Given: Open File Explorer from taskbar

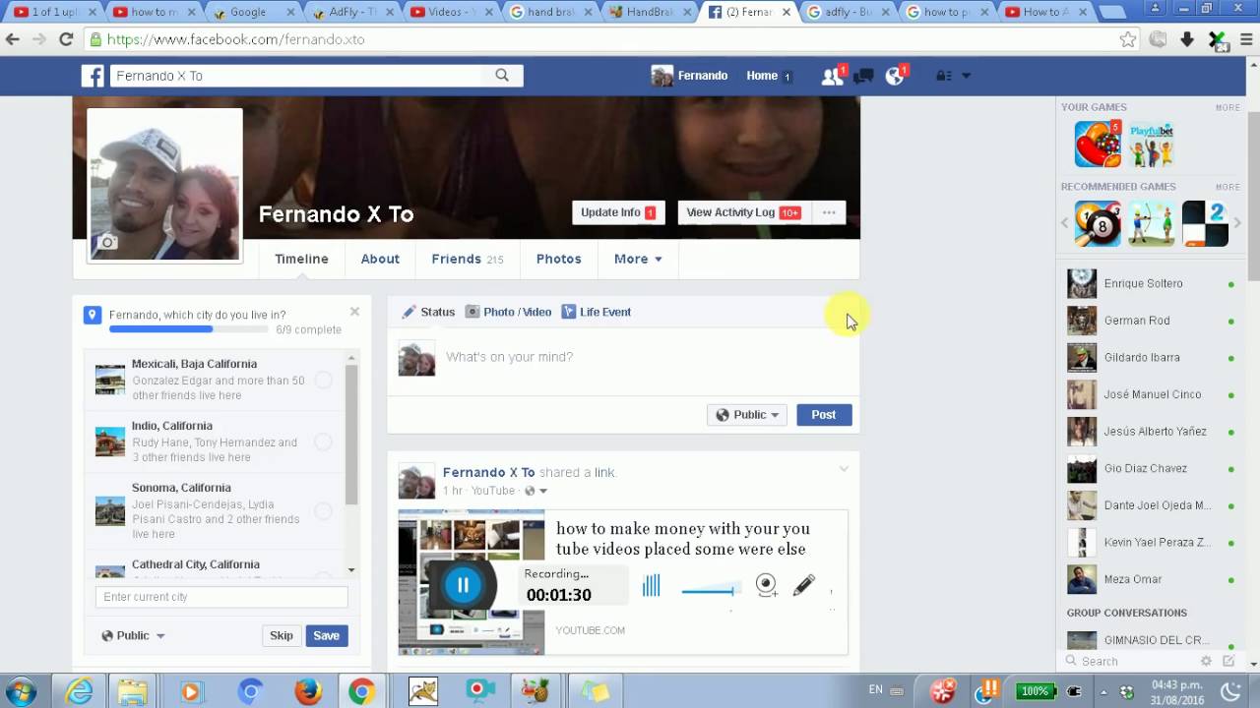Looking at the screenshot, I should [133, 691].
